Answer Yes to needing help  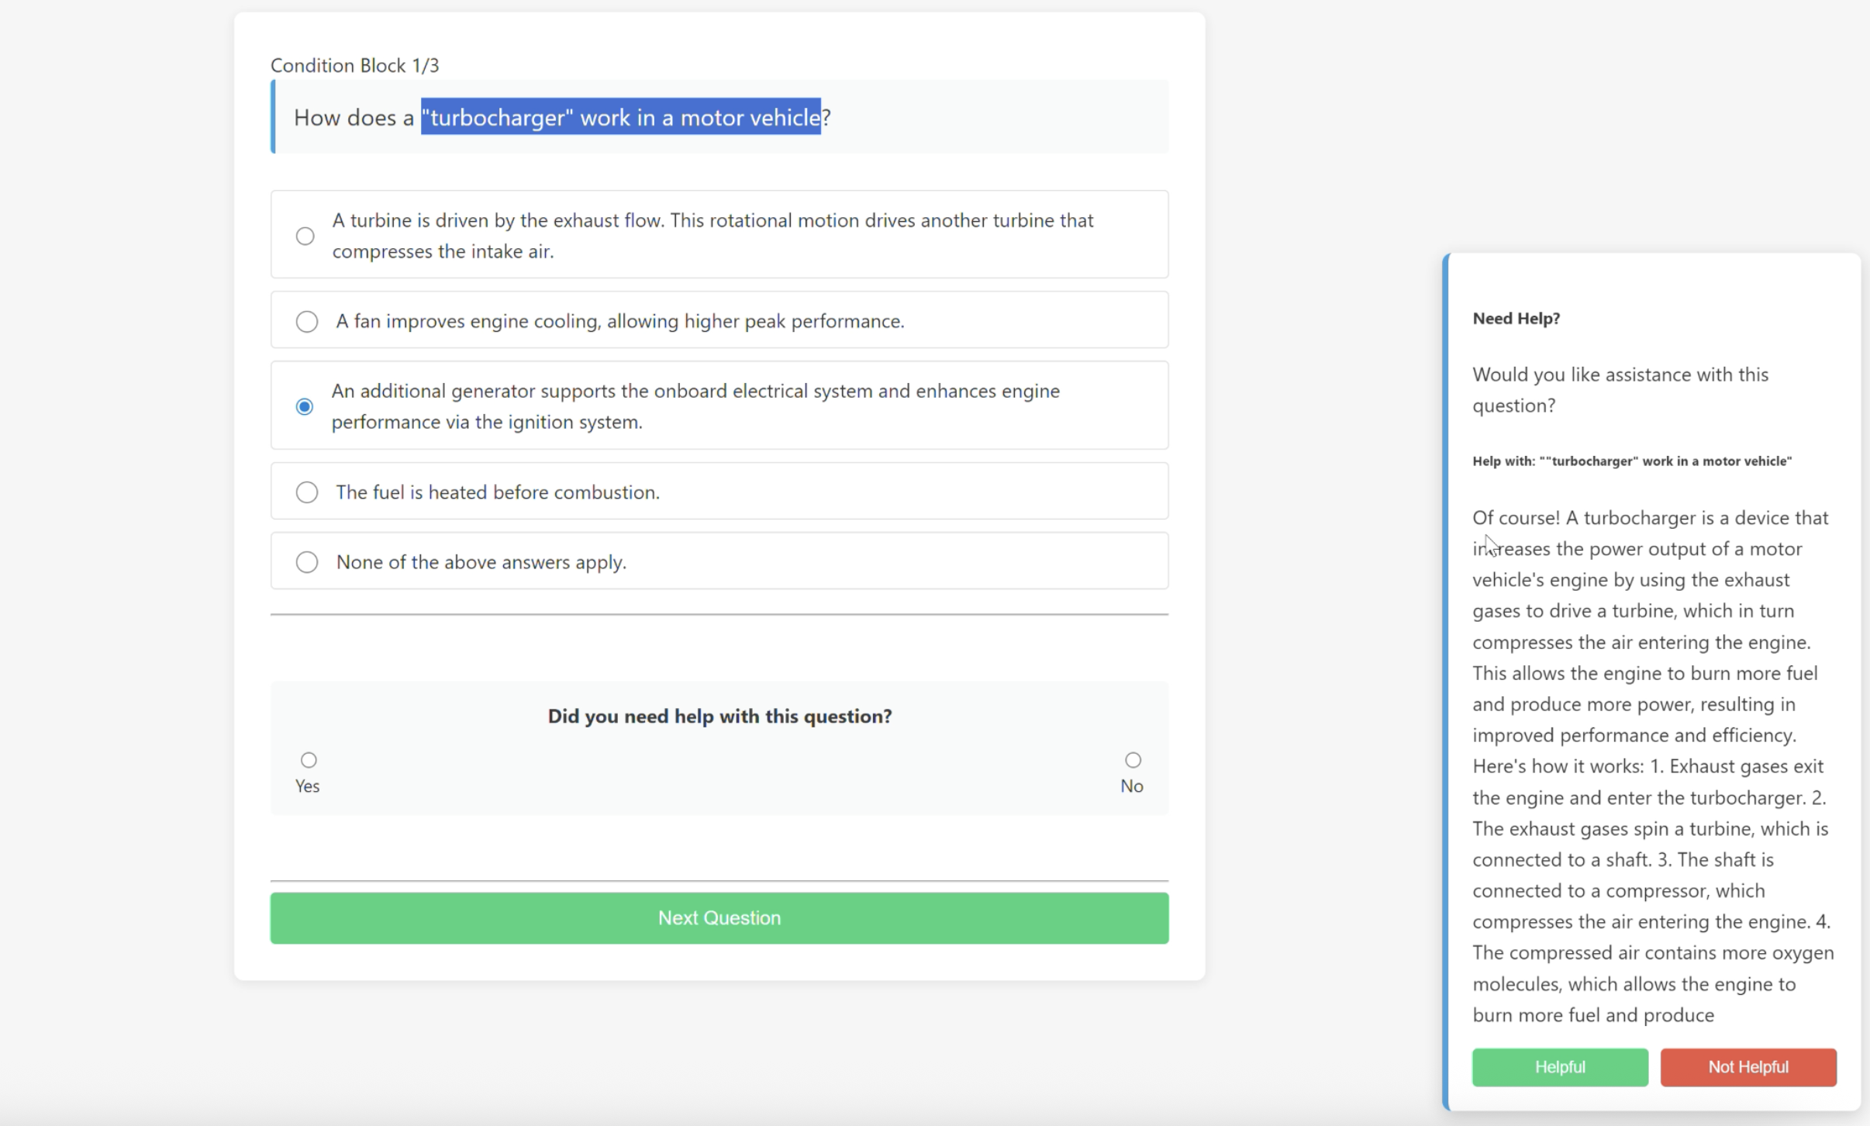[309, 760]
